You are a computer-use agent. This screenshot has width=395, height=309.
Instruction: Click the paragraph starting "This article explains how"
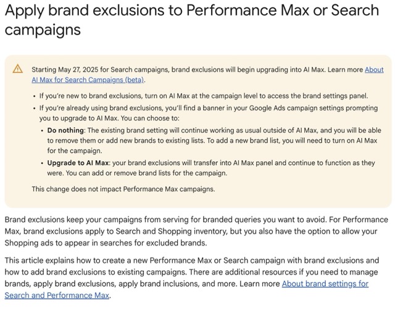pyautogui.click(x=185, y=260)
